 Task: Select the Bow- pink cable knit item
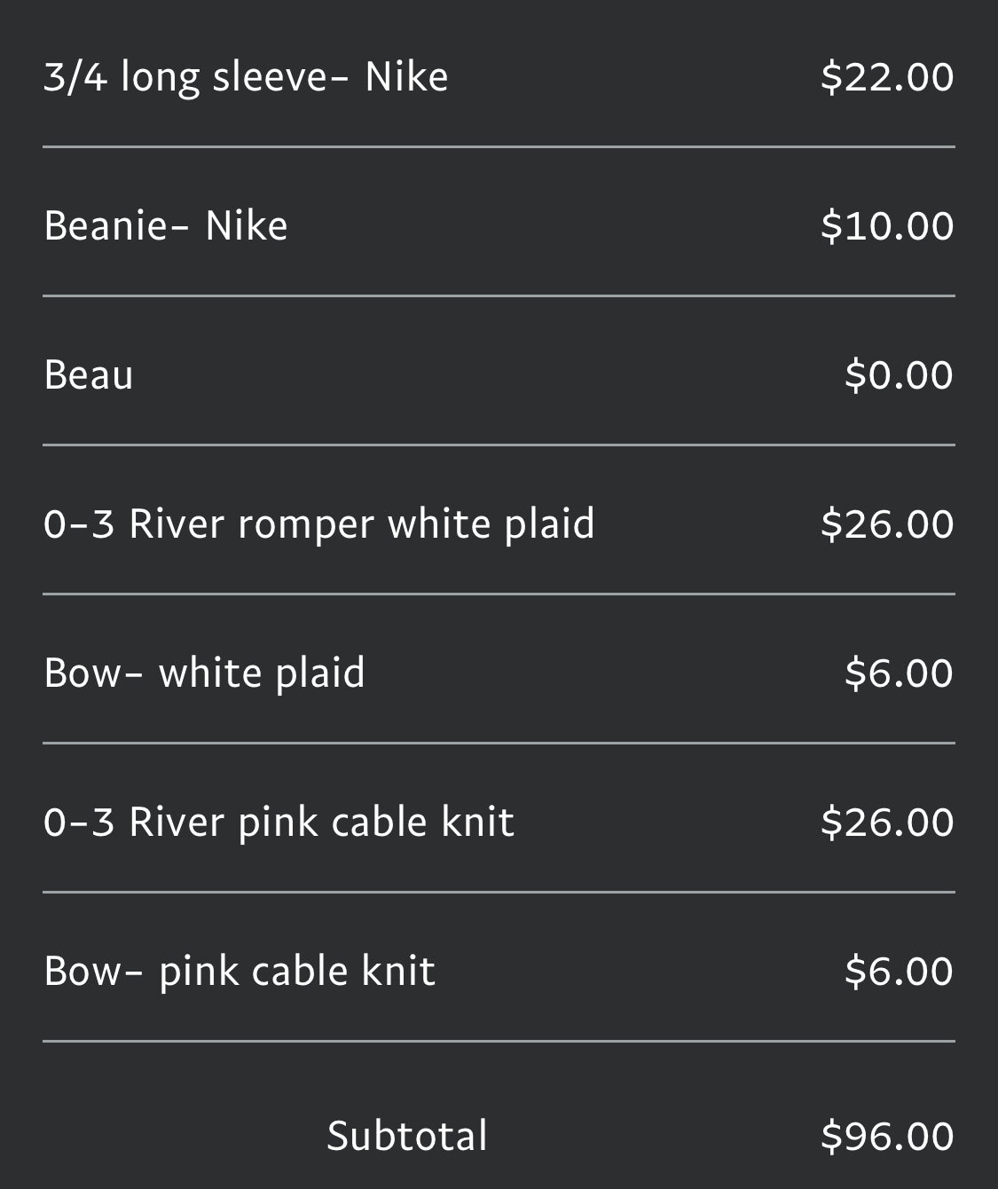click(240, 971)
